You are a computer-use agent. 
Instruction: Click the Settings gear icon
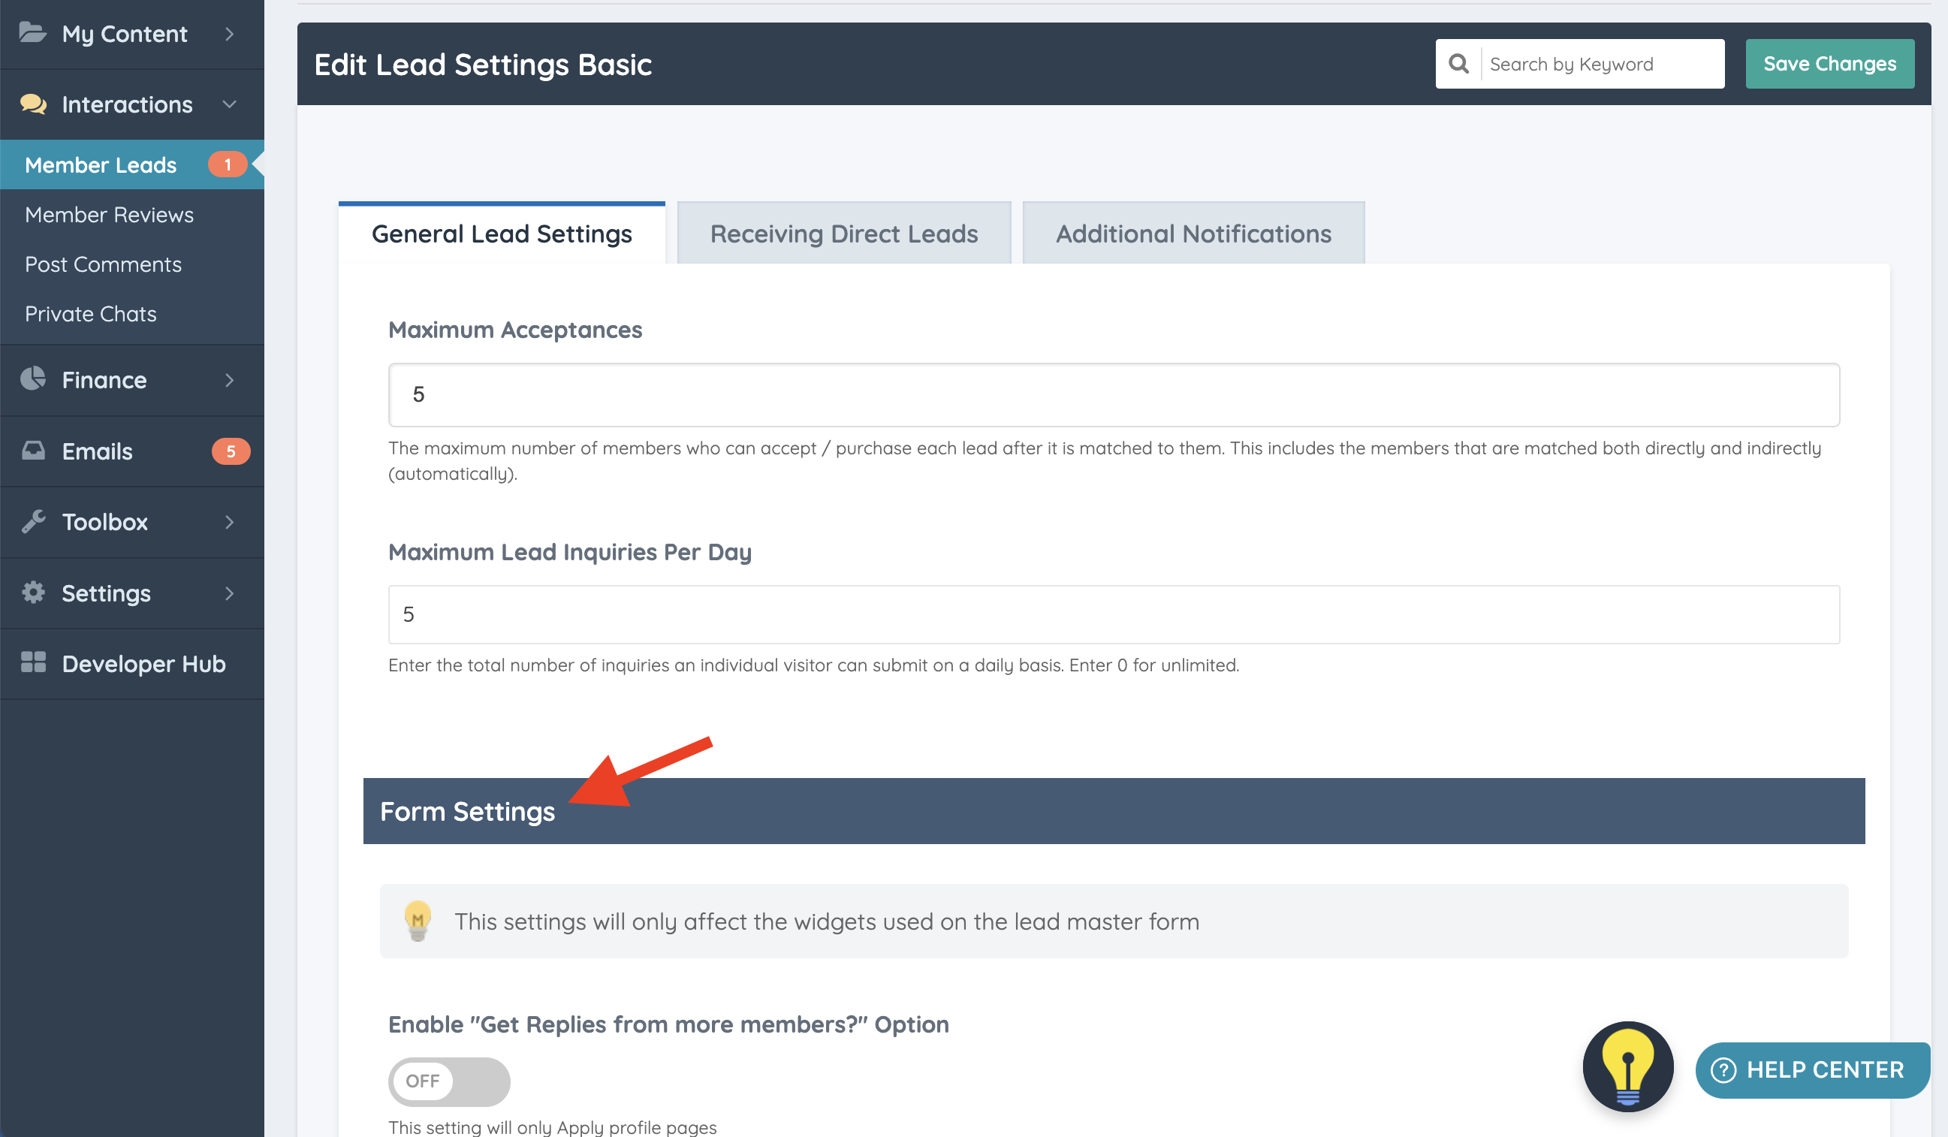click(33, 593)
